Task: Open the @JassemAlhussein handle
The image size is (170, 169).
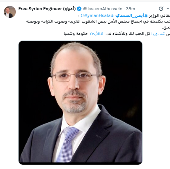Action: [x=103, y=9]
